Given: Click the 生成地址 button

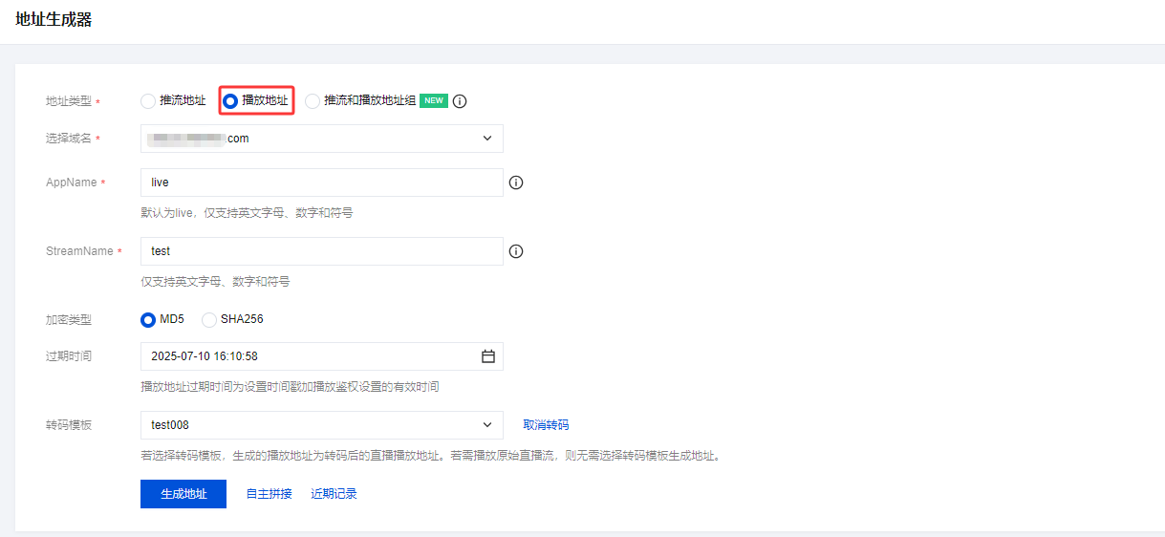Looking at the screenshot, I should (183, 494).
